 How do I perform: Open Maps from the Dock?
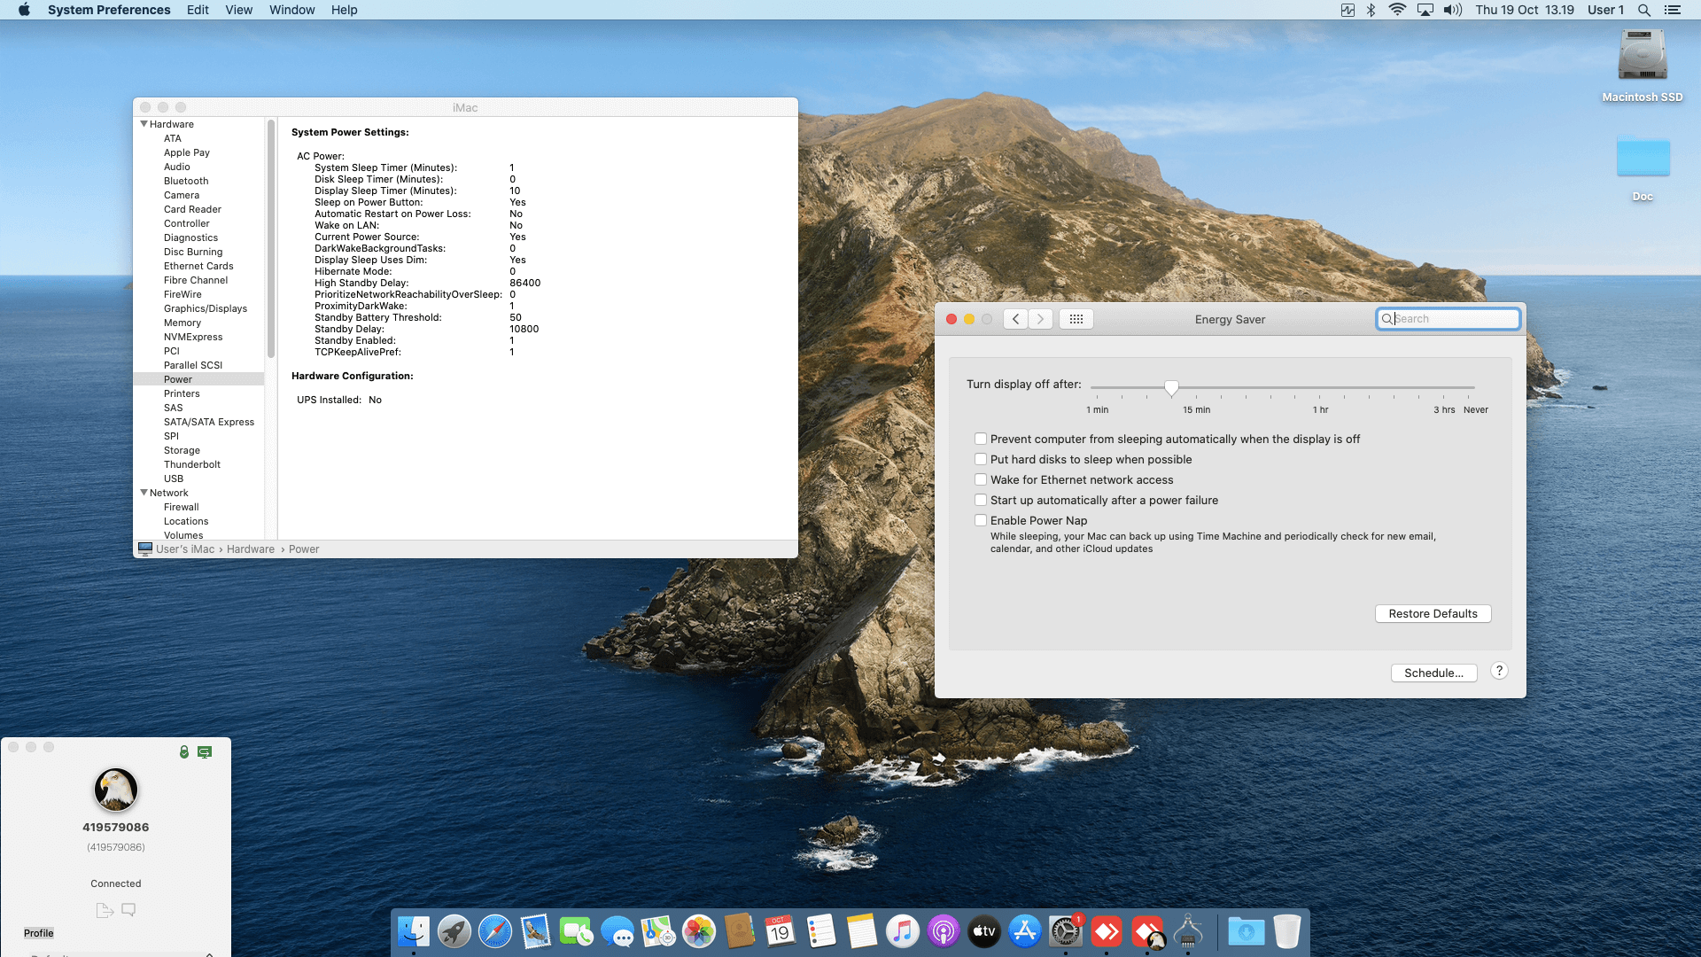click(x=658, y=931)
